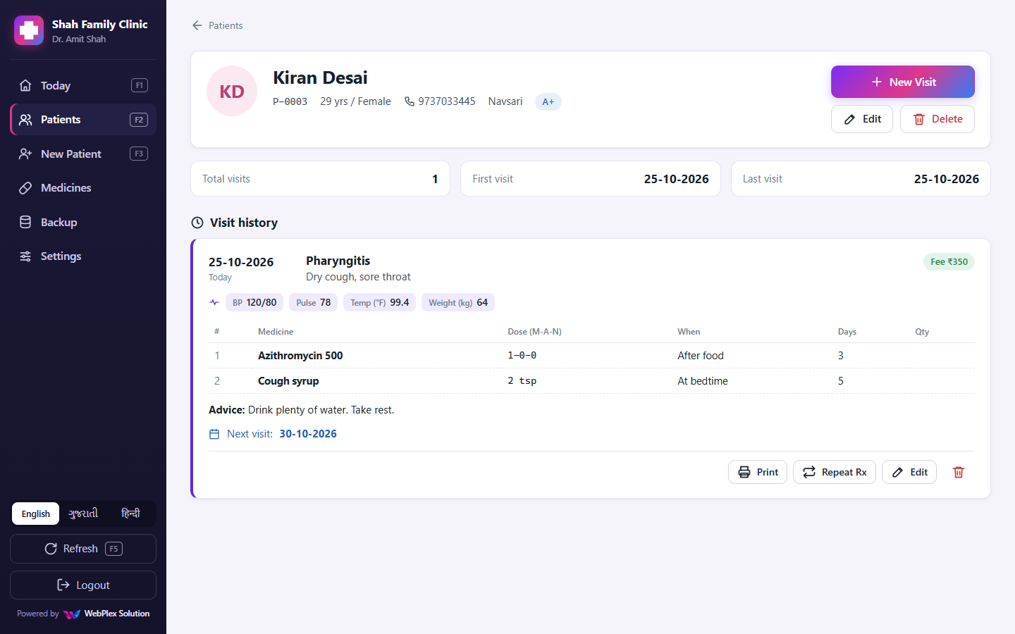
Task: Click the Visit history clock icon
Action: point(197,223)
